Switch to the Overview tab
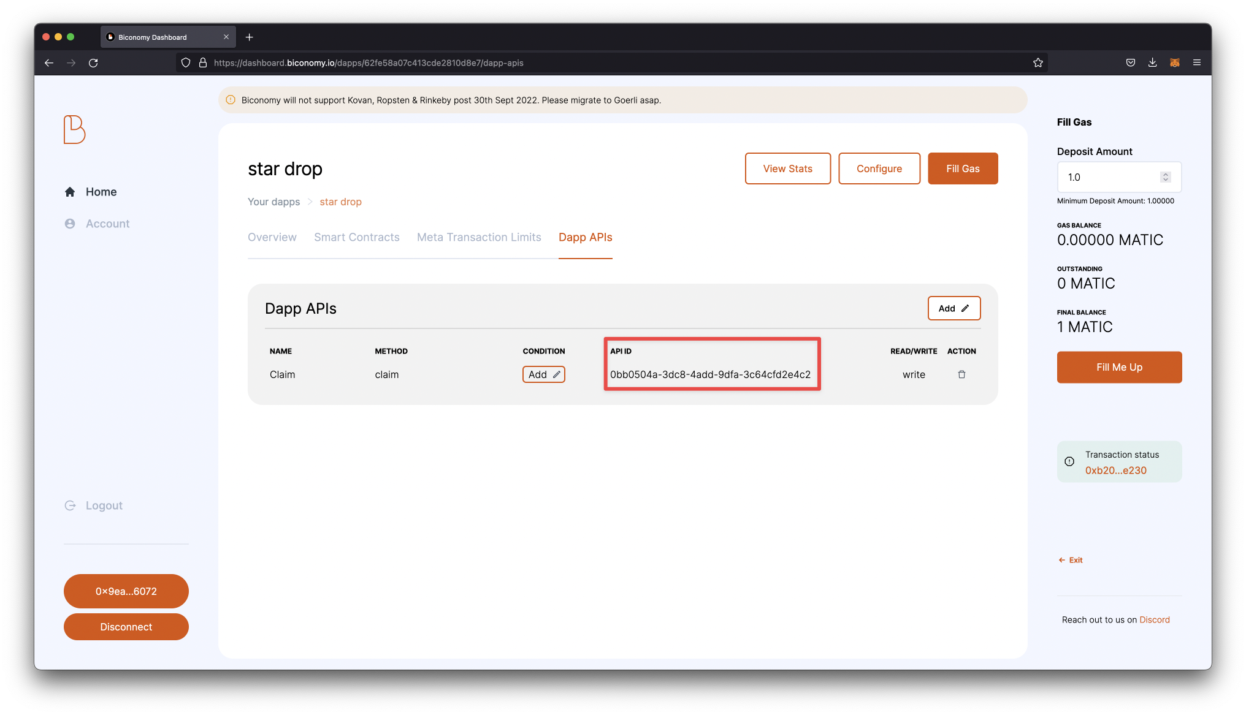The image size is (1246, 715). [x=272, y=237]
